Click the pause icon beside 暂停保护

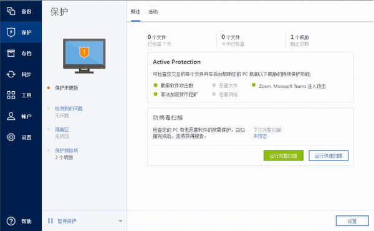pyautogui.click(x=50, y=221)
